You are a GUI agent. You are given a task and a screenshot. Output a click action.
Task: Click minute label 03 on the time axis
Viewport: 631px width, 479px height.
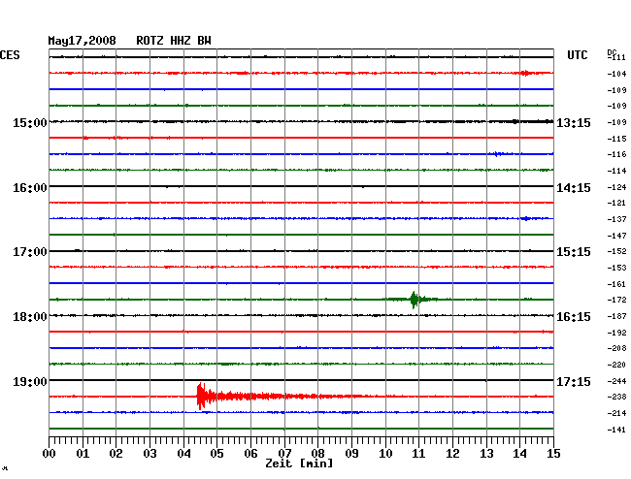pos(150,454)
